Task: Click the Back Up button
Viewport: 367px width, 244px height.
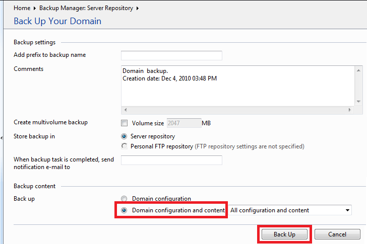Action: [x=284, y=234]
